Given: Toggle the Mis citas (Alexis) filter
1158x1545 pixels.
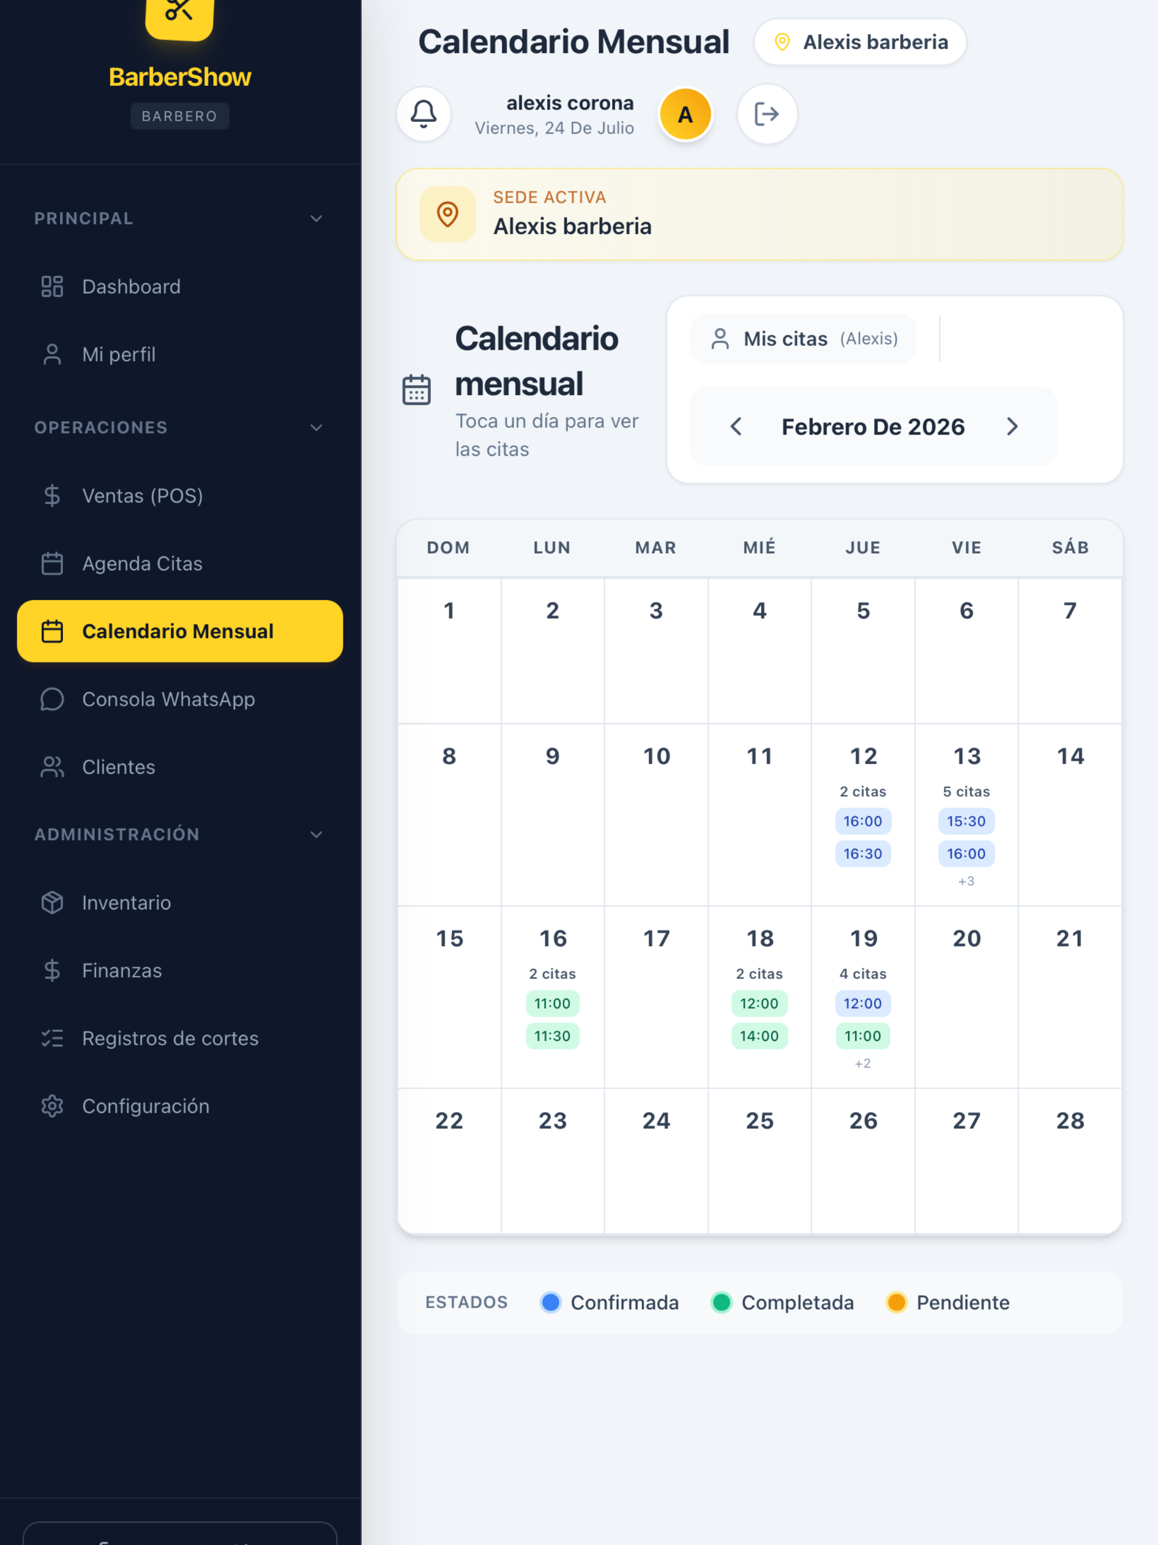Looking at the screenshot, I should click(803, 339).
